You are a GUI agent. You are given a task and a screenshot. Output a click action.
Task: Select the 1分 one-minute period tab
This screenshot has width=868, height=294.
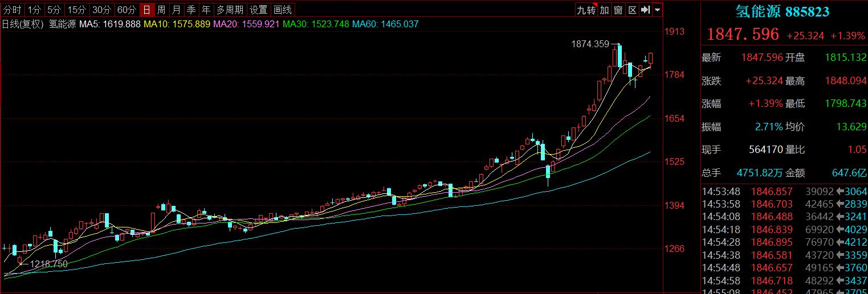(34, 10)
